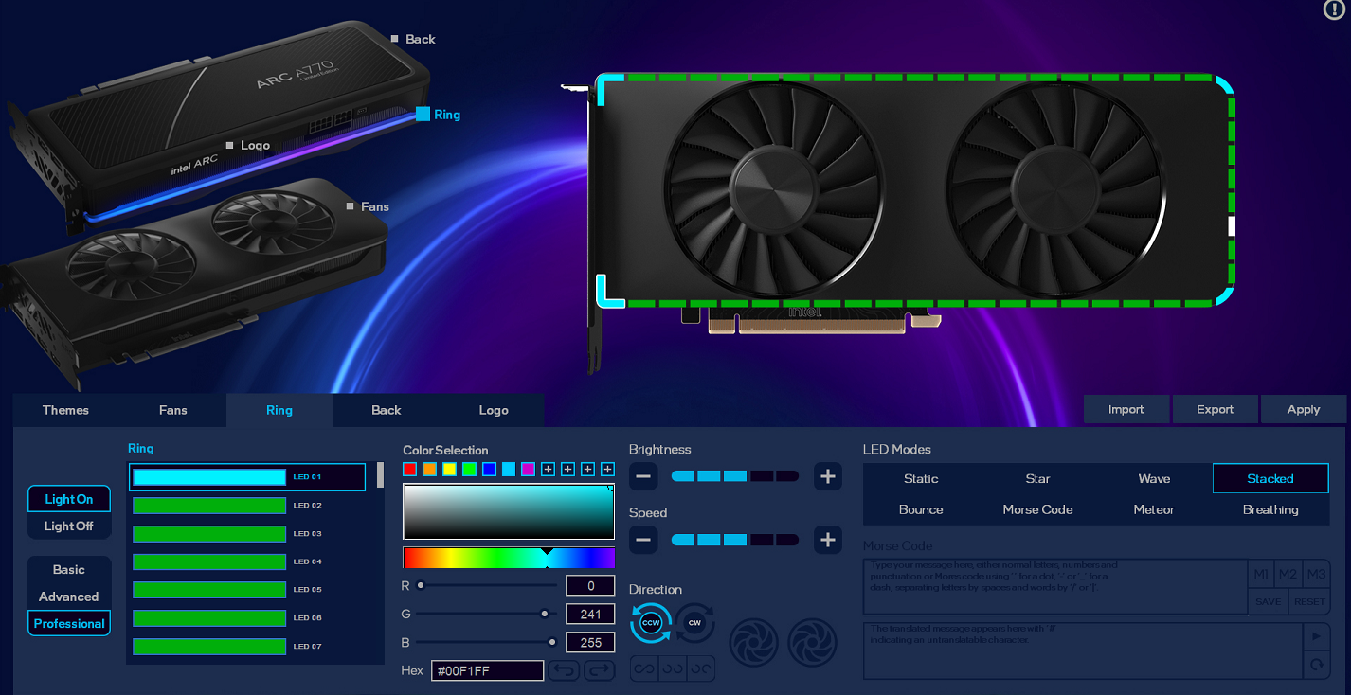Viewport: 1351px width, 695px height.
Task: Choose the Wave LED mode
Action: pyautogui.click(x=1154, y=479)
